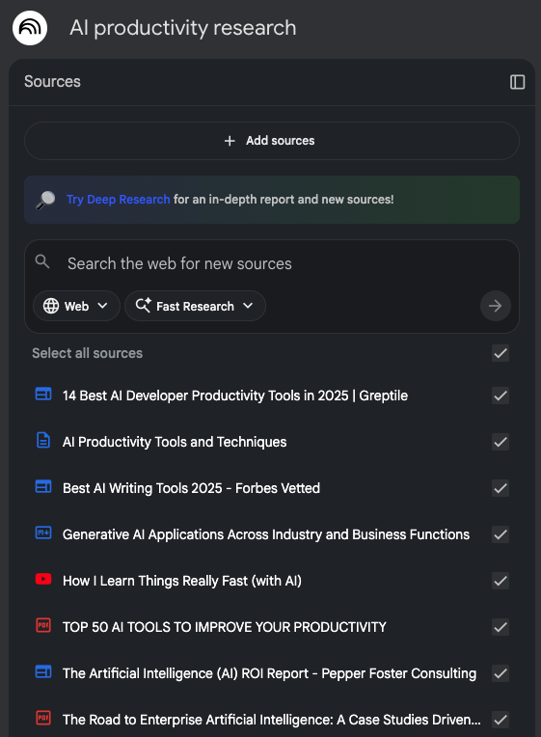Screen dimensions: 541x737
Task: Open the Try Deep Research link
Action: tap(118, 200)
